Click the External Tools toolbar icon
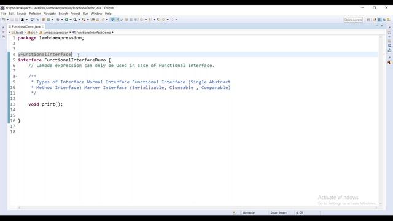393x221 pixels. pos(84,20)
